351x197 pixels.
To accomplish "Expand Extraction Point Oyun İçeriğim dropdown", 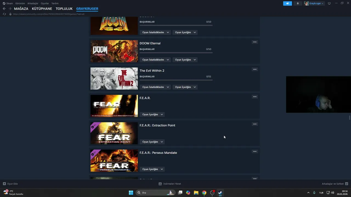I will pyautogui.click(x=152, y=142).
